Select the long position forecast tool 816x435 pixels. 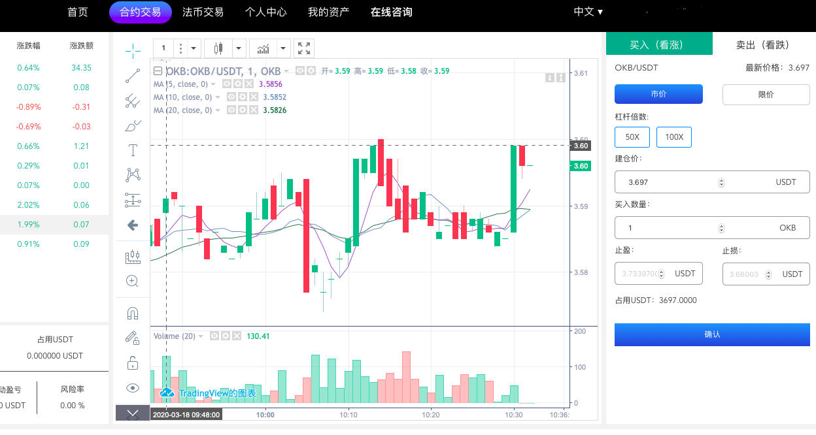pos(133,257)
